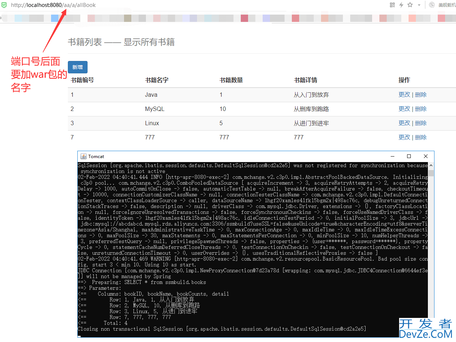The width and height of the screenshot is (456, 342).
Task: Click the detail 从入门到放弃
Action: (312, 95)
